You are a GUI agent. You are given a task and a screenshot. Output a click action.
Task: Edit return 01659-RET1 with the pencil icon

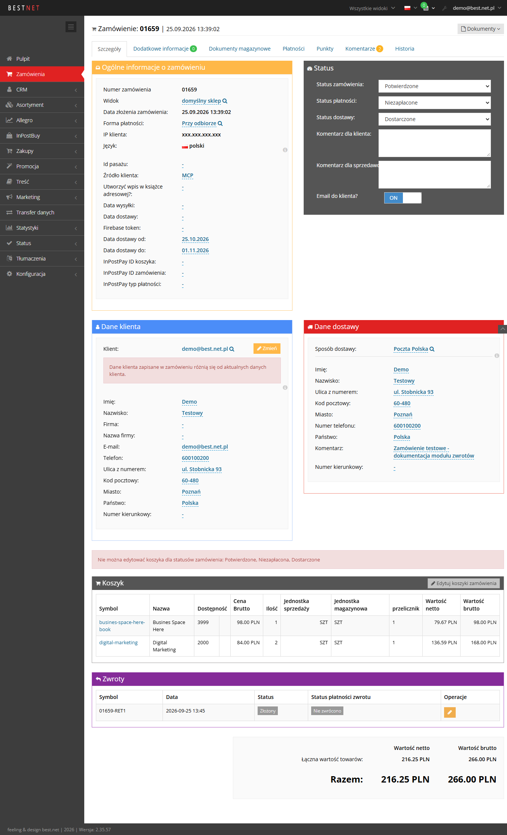(x=450, y=712)
